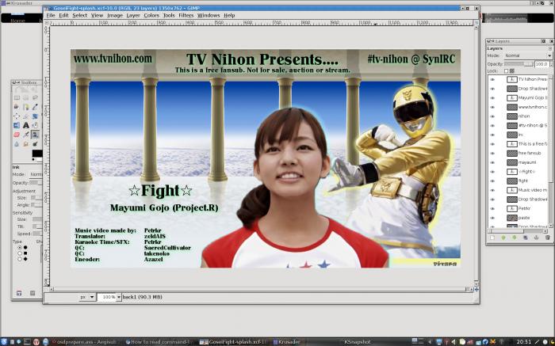Select the paste layer row
The image size is (555, 346).
(x=518, y=218)
